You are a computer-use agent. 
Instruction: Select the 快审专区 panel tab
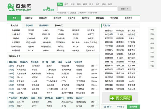click(x=59, y=25)
